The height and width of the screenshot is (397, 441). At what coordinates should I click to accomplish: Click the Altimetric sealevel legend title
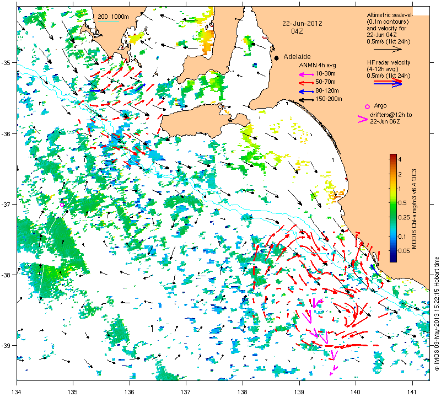tap(390, 15)
